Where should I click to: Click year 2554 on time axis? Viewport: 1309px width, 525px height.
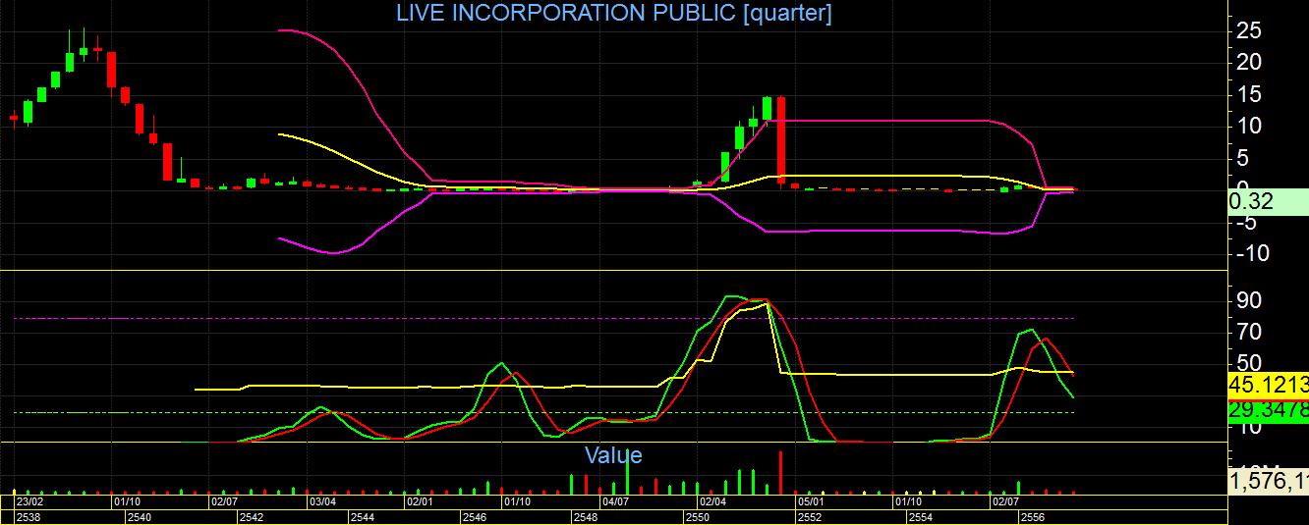pyautogui.click(x=921, y=516)
